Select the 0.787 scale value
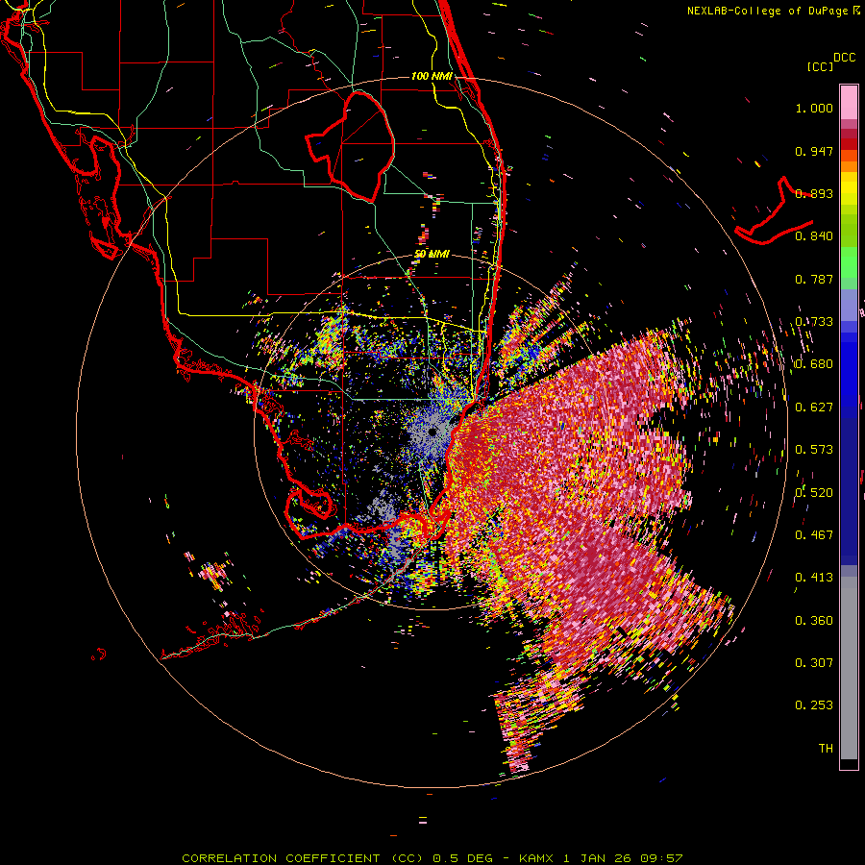 pos(814,279)
